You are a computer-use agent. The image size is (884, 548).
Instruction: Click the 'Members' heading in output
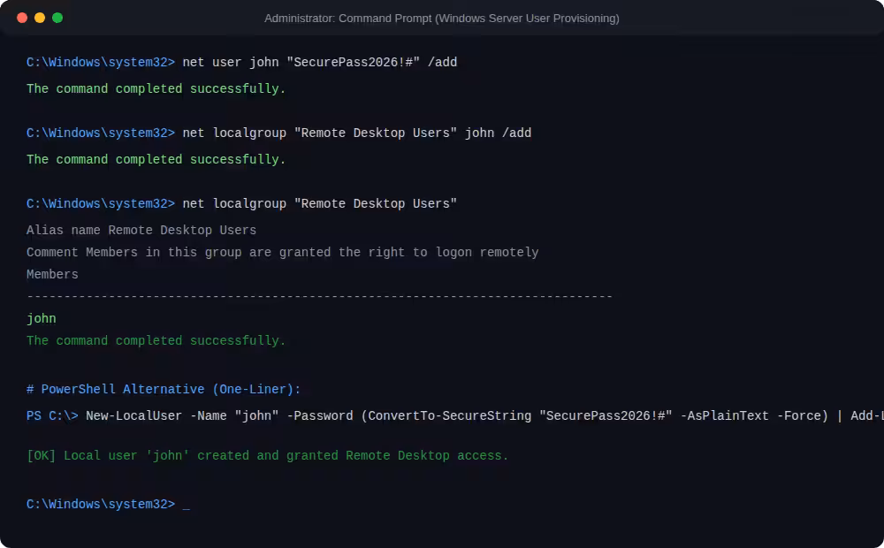tap(52, 275)
